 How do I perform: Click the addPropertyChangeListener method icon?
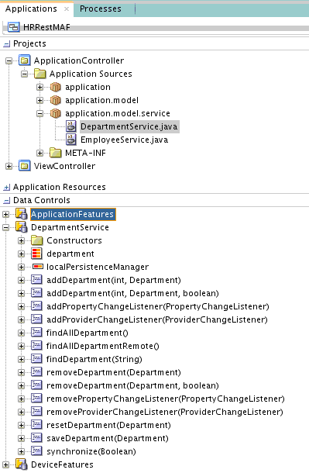[x=36, y=306]
